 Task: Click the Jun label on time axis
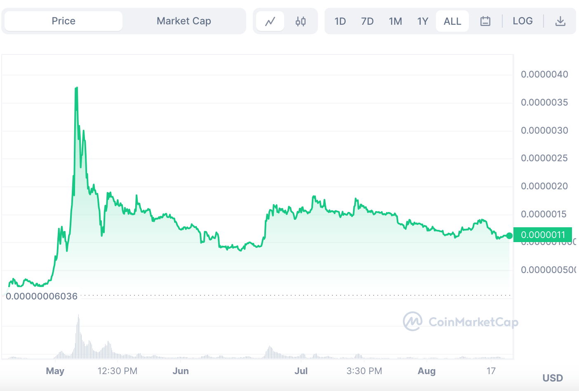[181, 371]
